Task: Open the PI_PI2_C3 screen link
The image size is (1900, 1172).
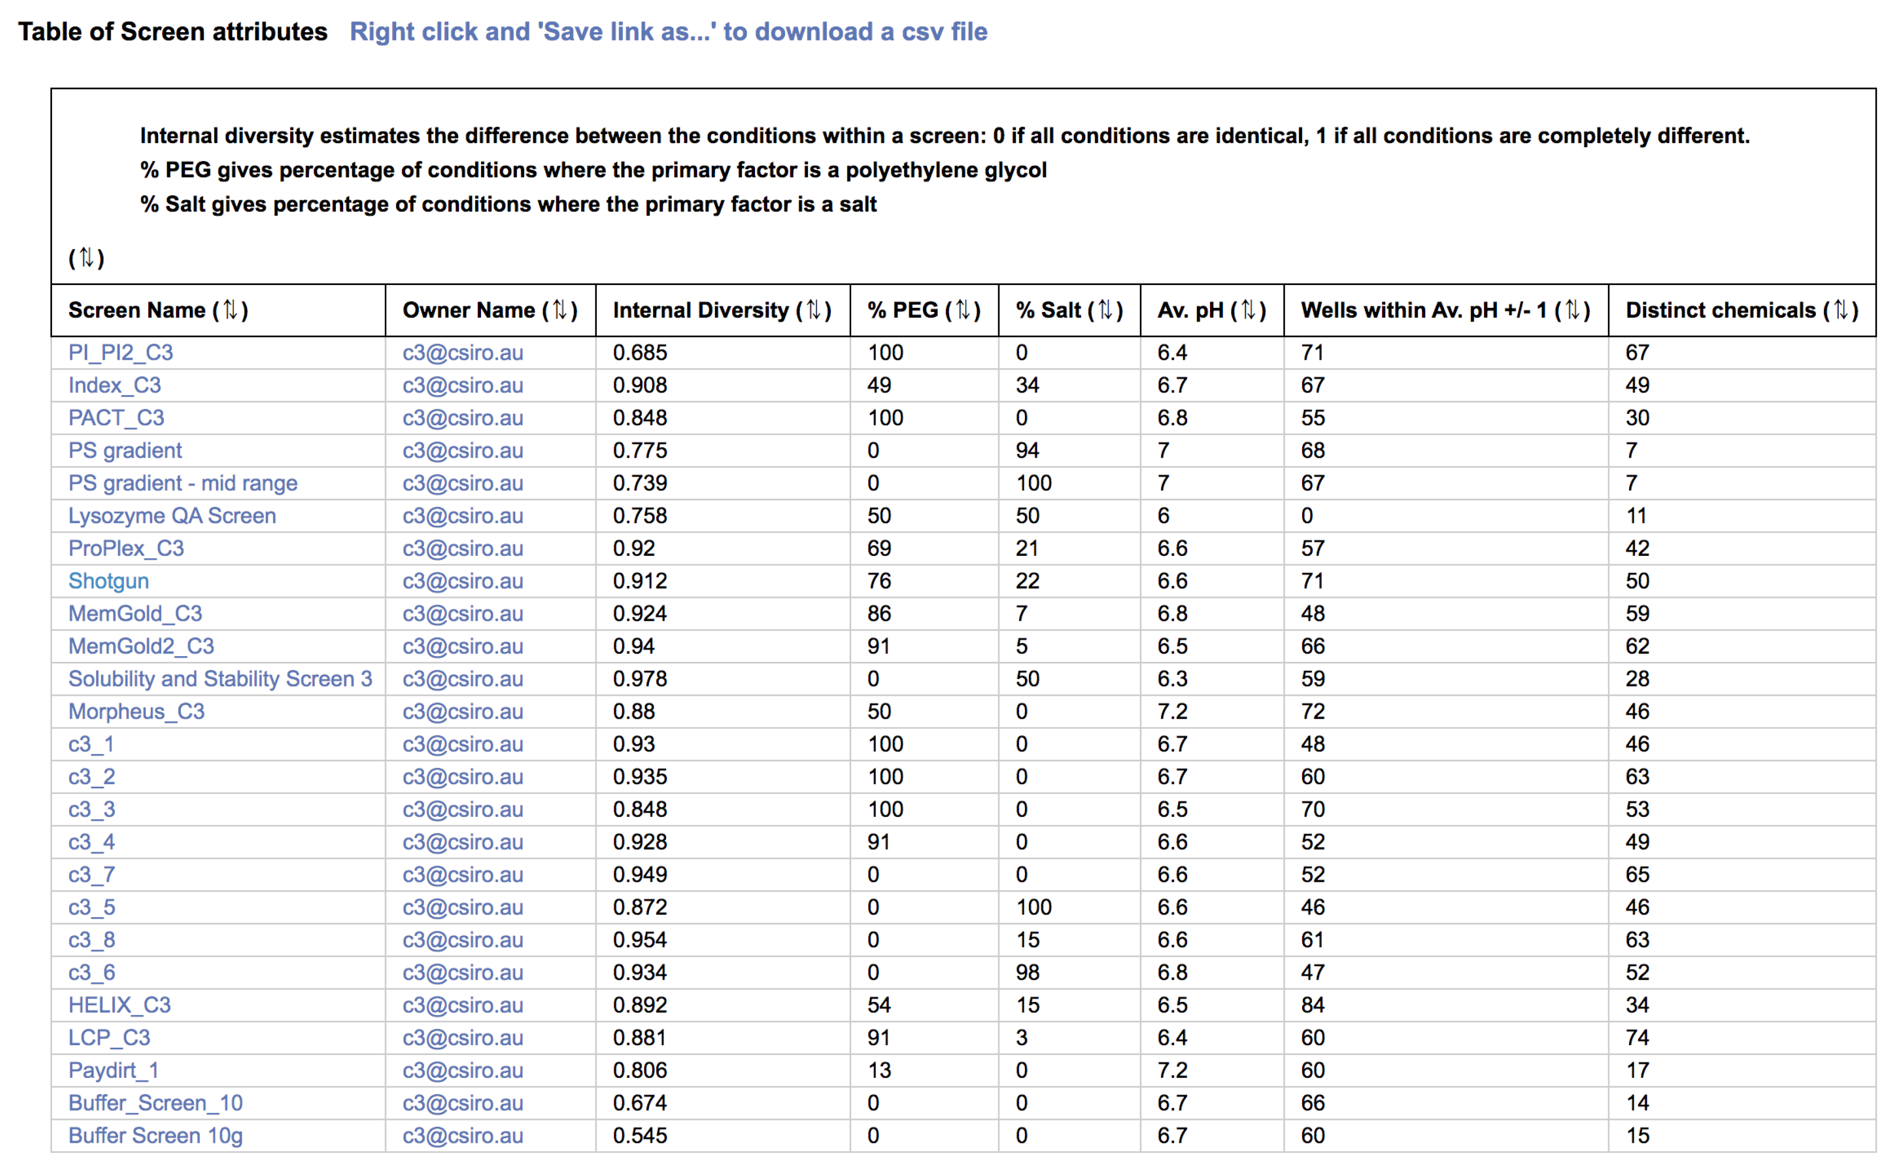Action: (x=120, y=353)
